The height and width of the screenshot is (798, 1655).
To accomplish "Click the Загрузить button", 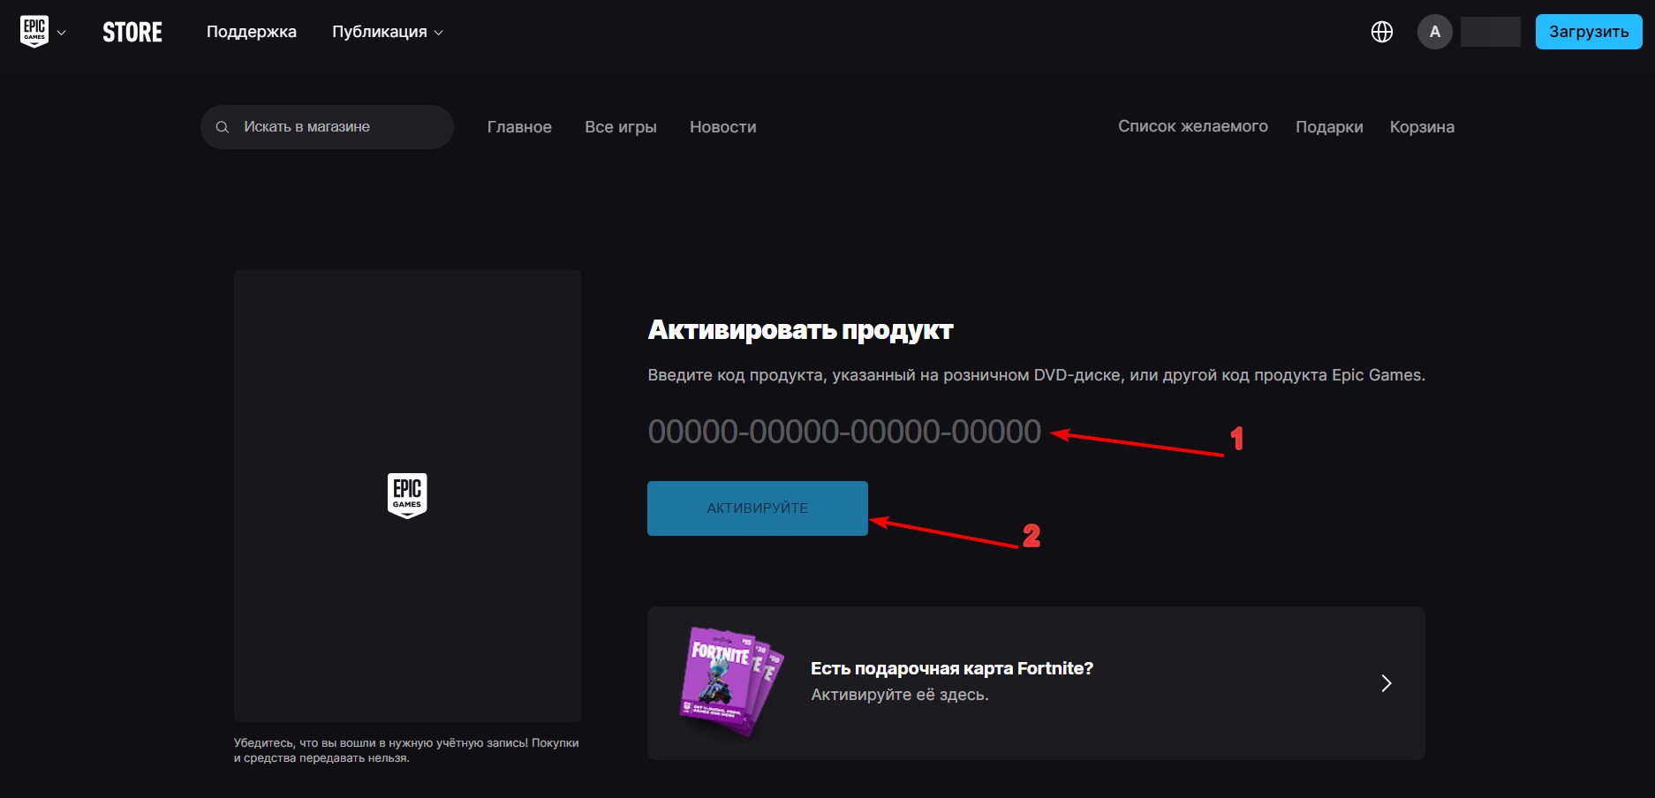I will (1588, 31).
